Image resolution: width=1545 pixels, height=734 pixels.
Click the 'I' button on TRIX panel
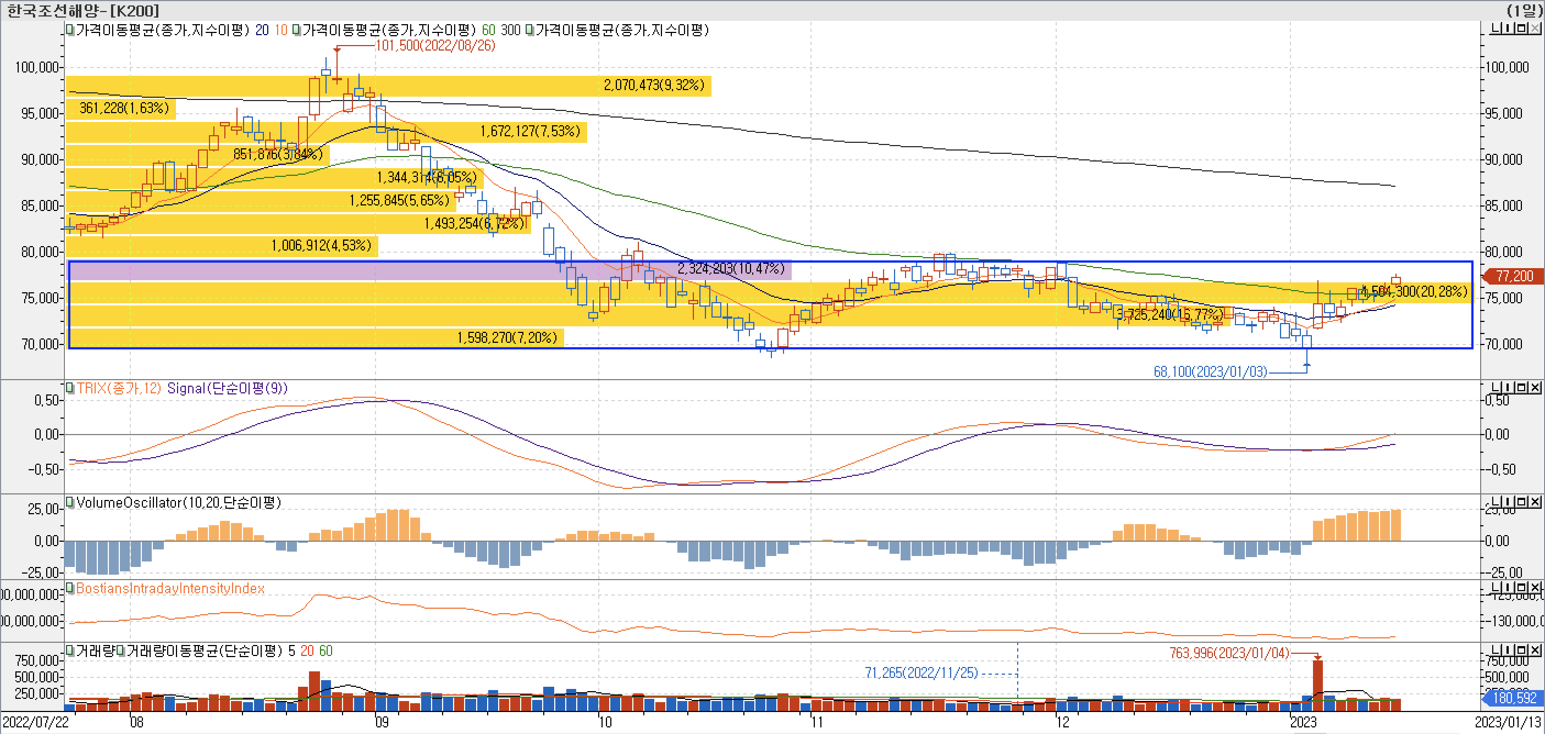1508,388
